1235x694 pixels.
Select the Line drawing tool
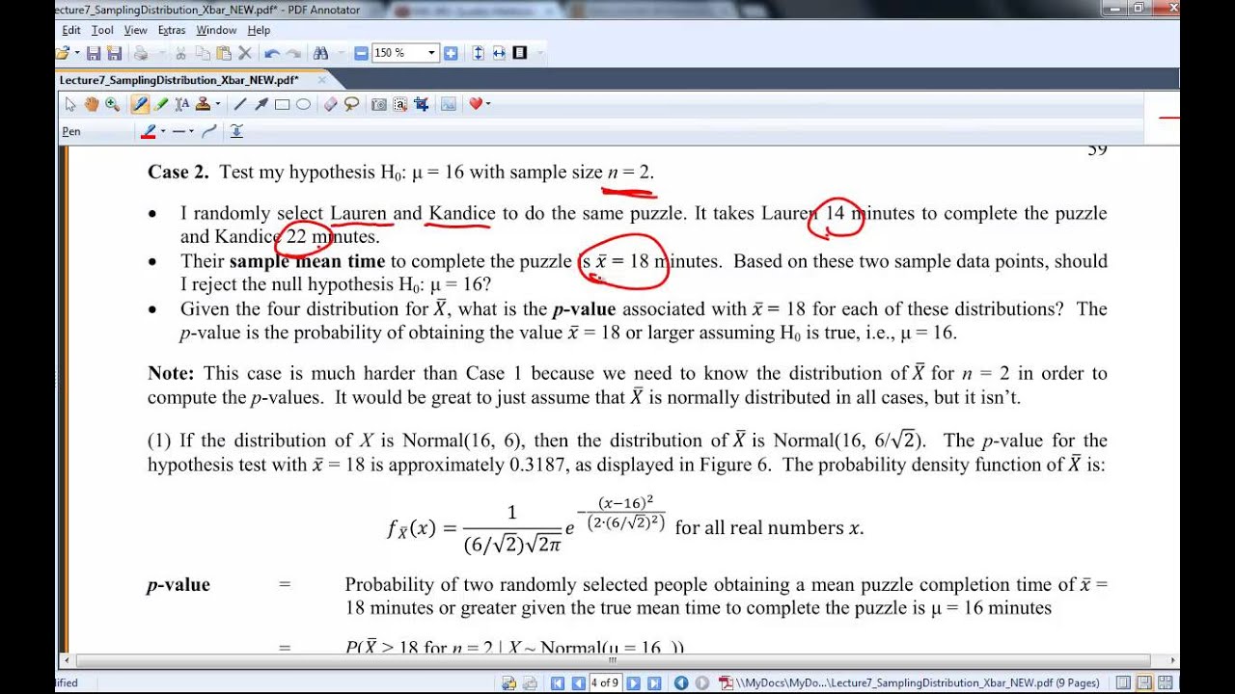(x=240, y=104)
